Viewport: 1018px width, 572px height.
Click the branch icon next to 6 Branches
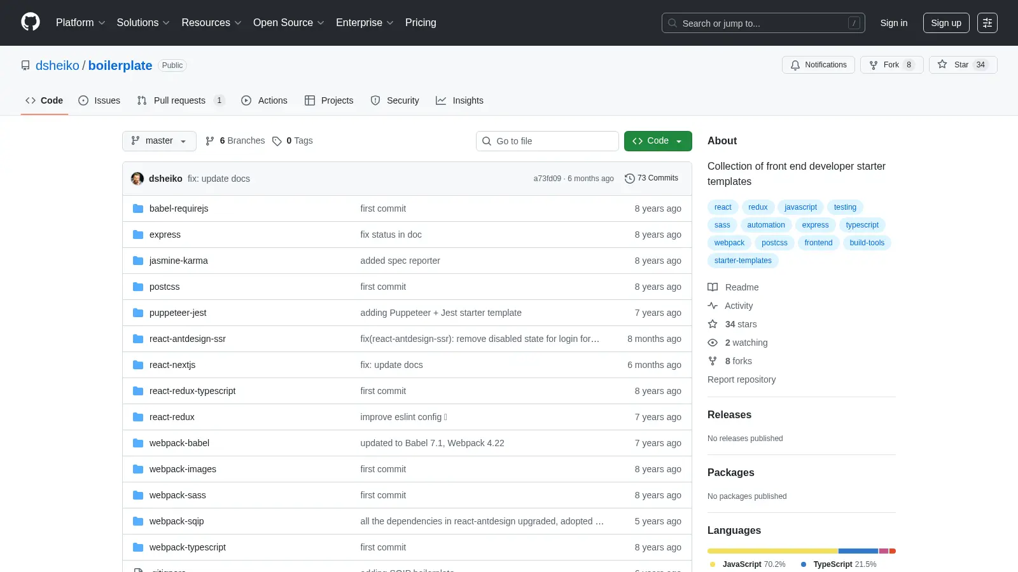pyautogui.click(x=210, y=141)
